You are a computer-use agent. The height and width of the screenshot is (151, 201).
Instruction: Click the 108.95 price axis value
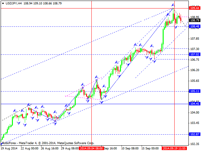[x=195, y=17]
